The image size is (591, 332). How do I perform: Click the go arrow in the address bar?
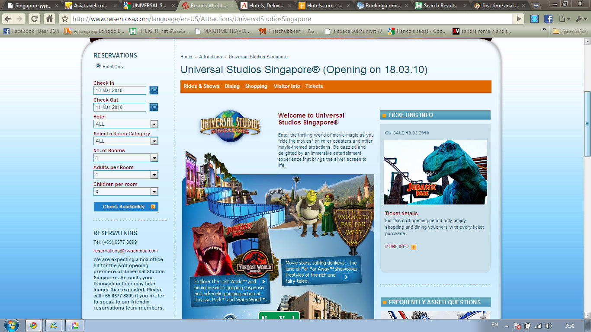pyautogui.click(x=519, y=19)
